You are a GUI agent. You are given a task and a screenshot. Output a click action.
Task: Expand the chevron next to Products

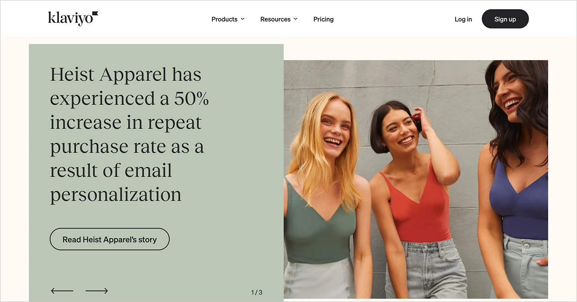[242, 19]
